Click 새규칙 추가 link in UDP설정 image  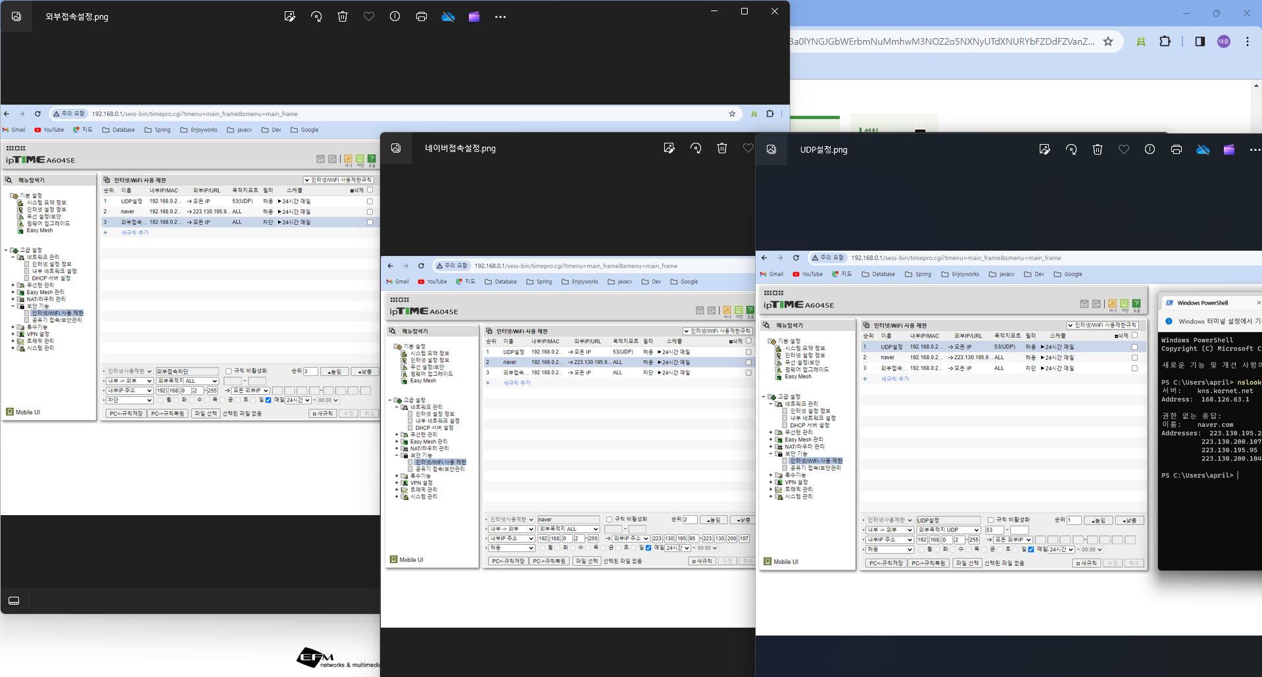pos(894,379)
